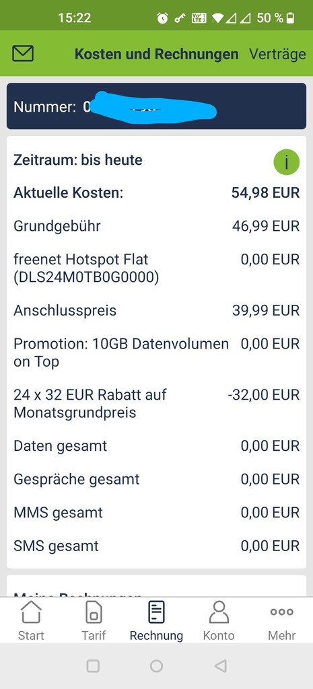Open the mail envelope icon
Screen dimensions: 313x689
click(x=23, y=54)
